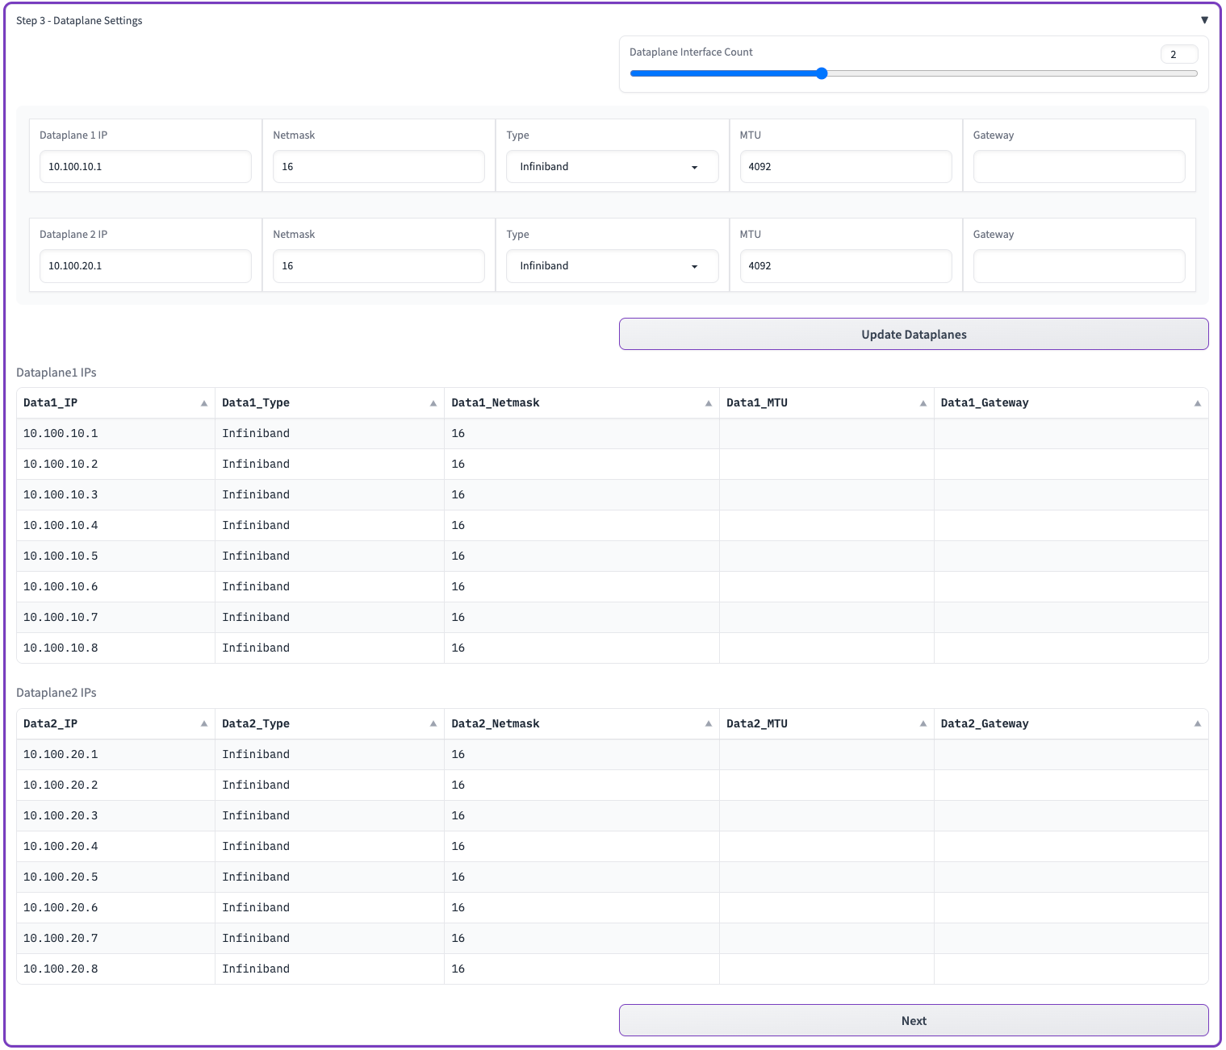Select the 10.100.10.5 cell in Dataplane1 table
The width and height of the screenshot is (1226, 1050).
click(61, 556)
